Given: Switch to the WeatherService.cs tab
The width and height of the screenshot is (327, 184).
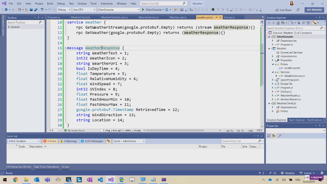Looking at the screenshot, I should point(148,17).
